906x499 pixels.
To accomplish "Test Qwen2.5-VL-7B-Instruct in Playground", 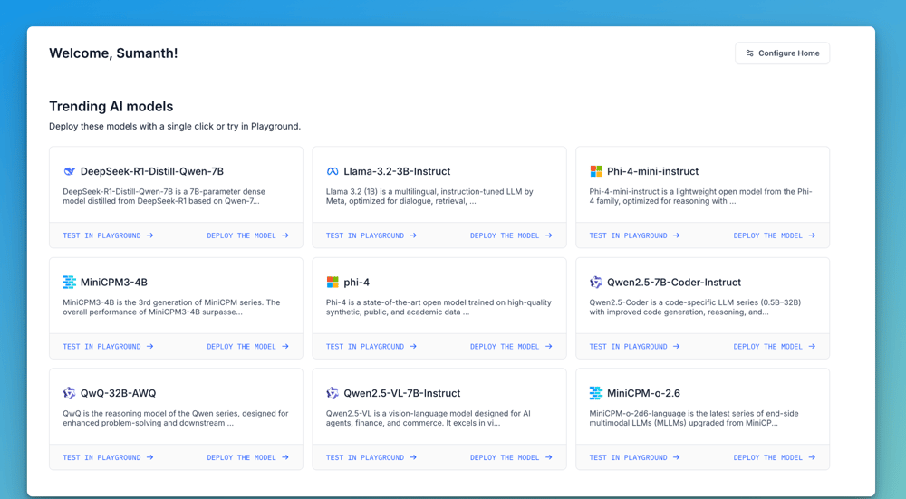I will (371, 457).
